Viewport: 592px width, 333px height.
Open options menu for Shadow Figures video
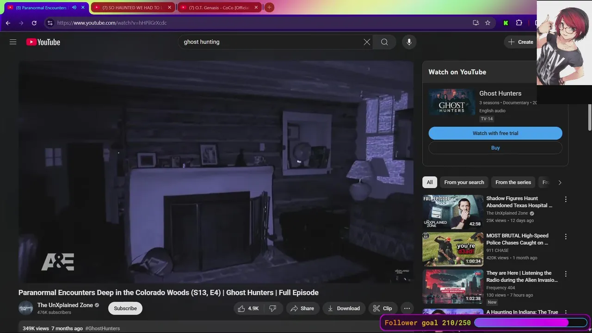(565, 199)
